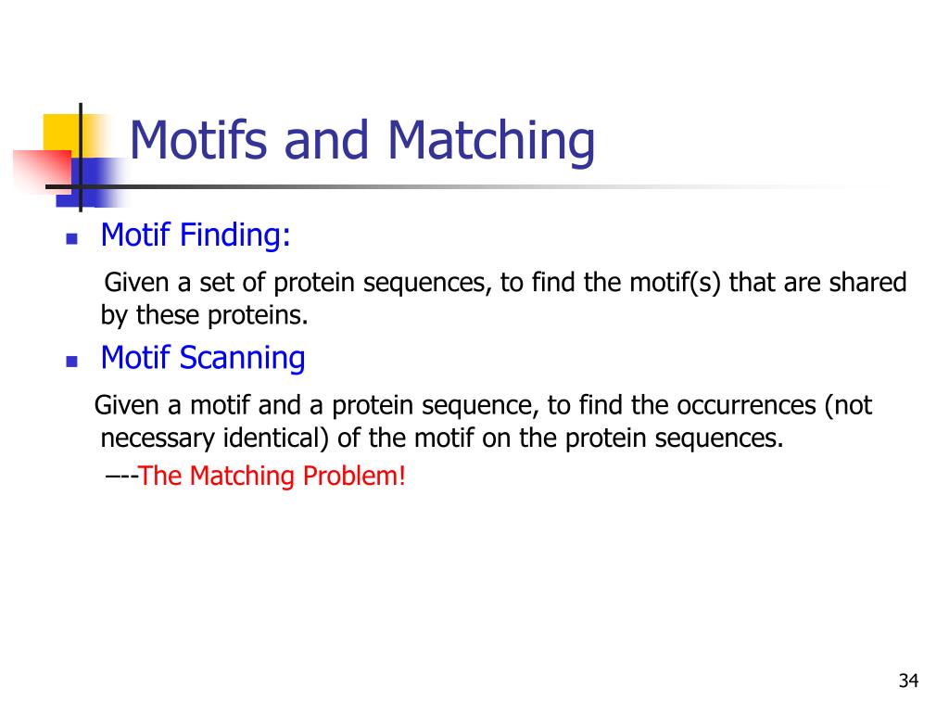Click the line by these proteins

coord(204,315)
